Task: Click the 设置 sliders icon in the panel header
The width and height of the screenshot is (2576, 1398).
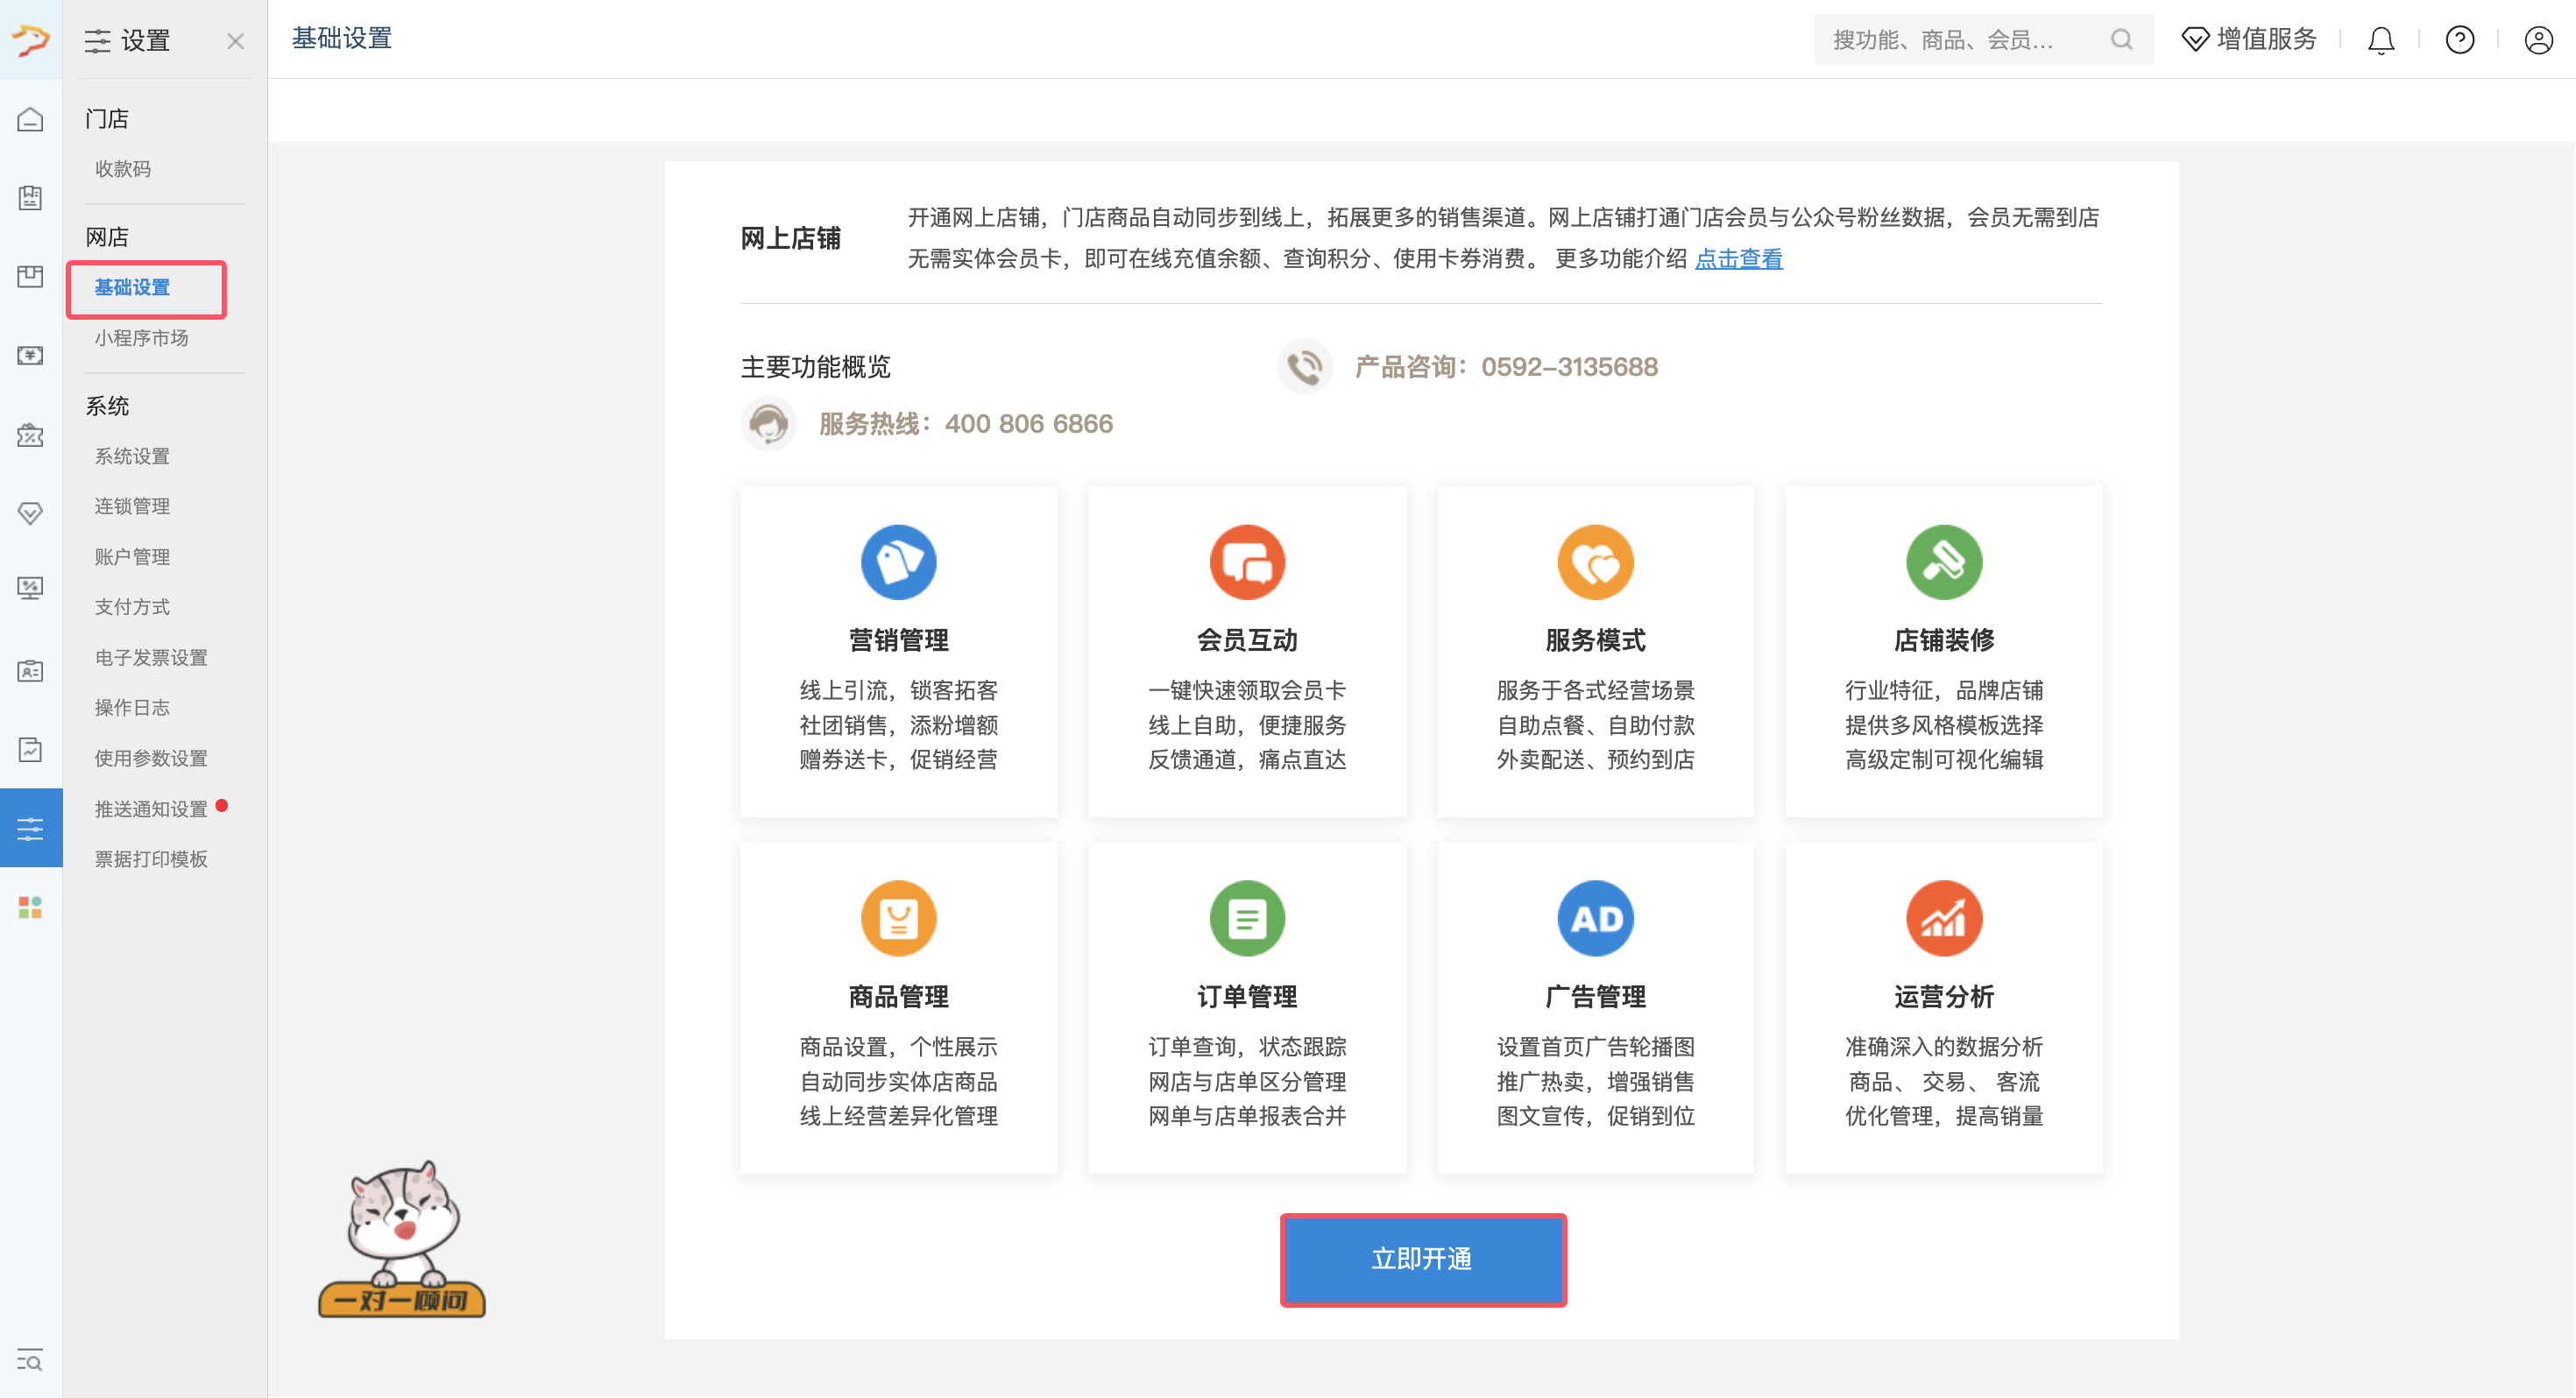Action: point(97,41)
